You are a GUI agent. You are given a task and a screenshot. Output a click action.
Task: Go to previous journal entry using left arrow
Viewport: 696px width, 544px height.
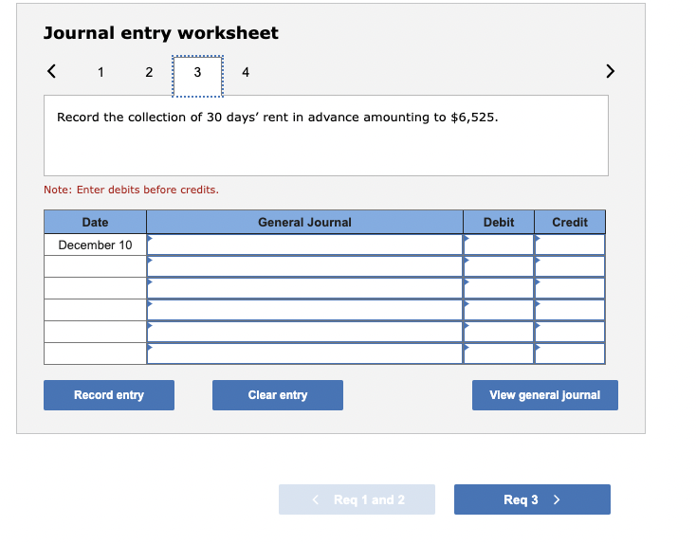tap(51, 71)
